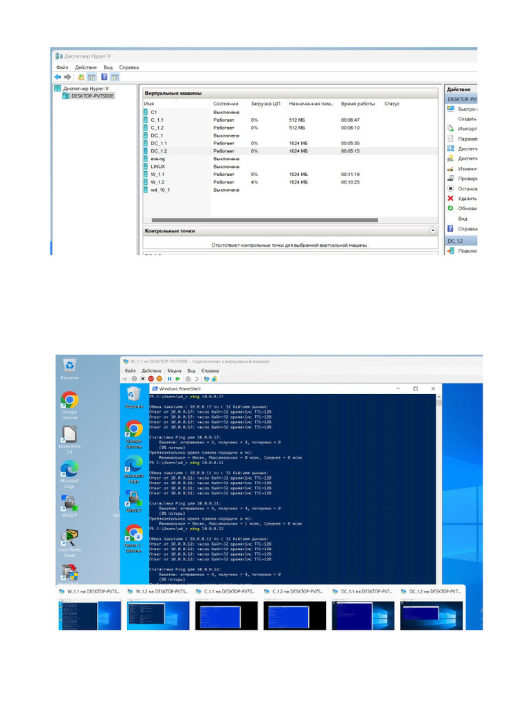This screenshot has width=528, height=704.
Task: Open the Справка menu in Hyper-V Manager
Action: point(129,67)
